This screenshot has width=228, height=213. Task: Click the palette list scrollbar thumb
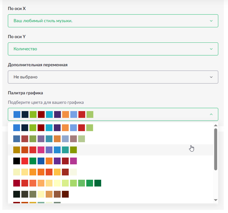(216, 149)
